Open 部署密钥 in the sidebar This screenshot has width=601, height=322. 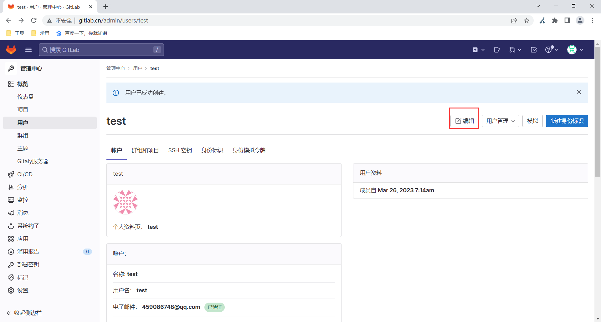(x=50, y=264)
